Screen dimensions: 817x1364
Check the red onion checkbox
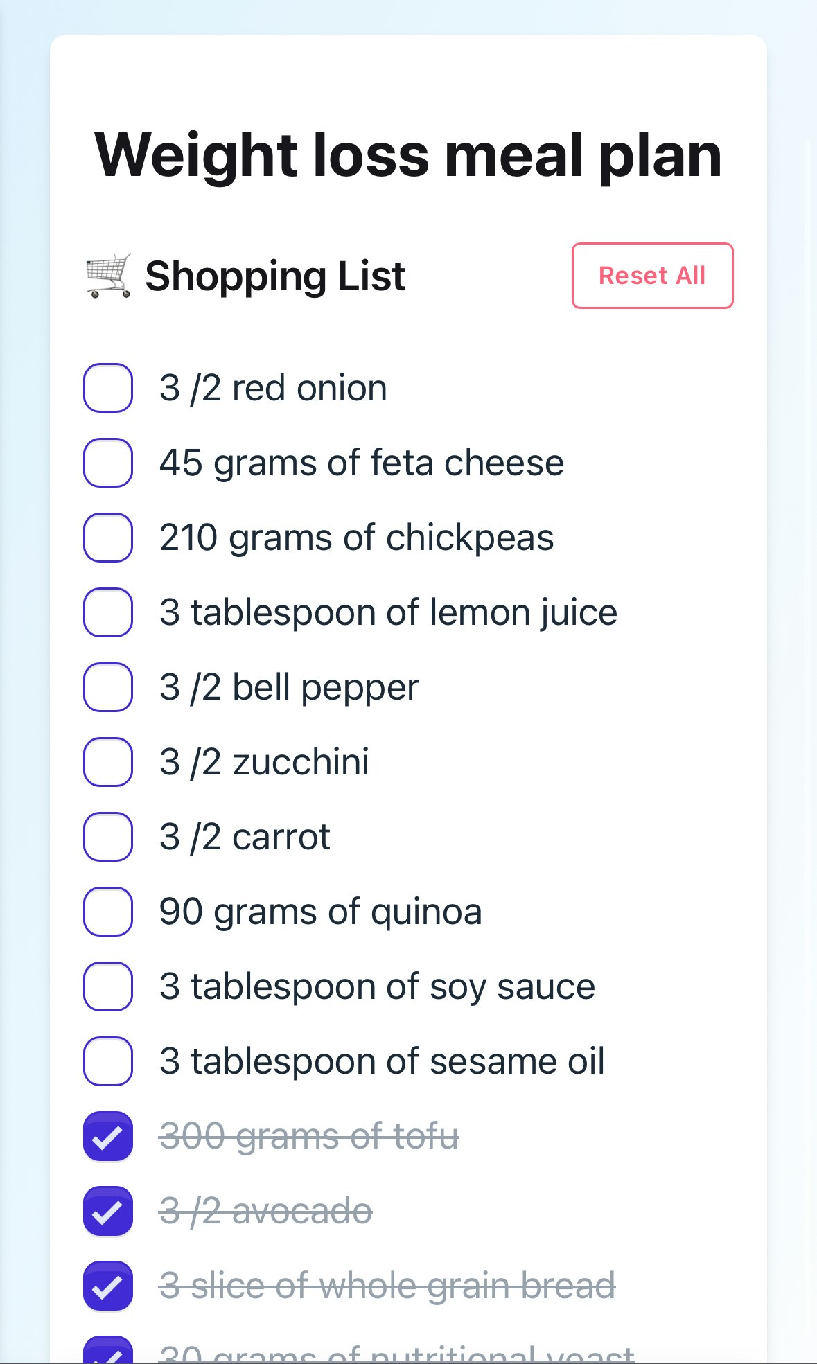pos(108,388)
